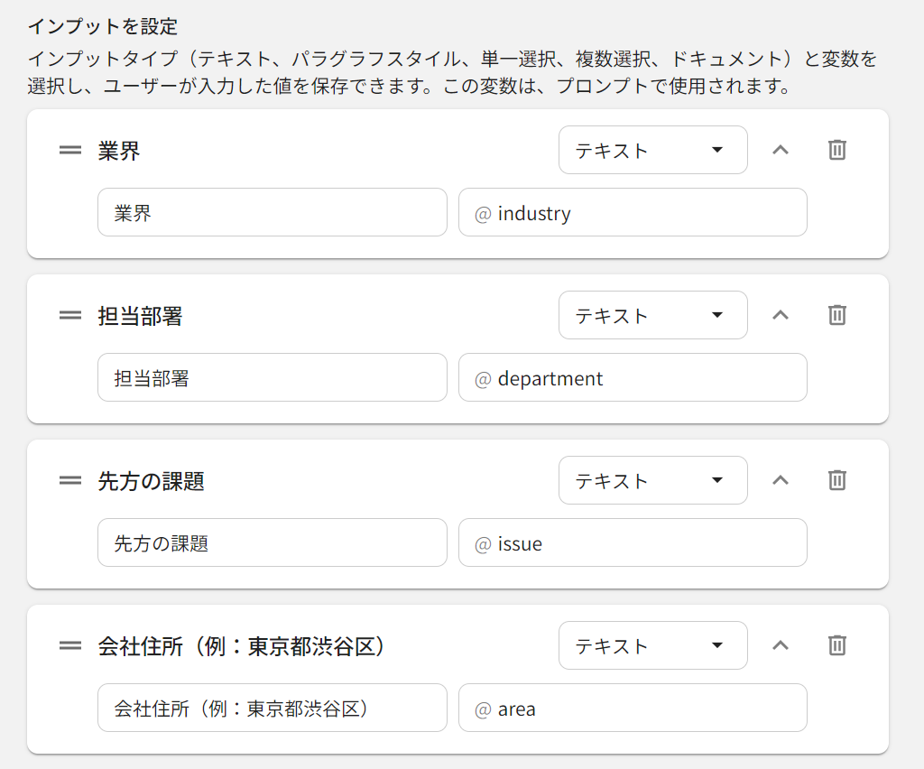The width and height of the screenshot is (924, 769).
Task: Collapse the 会社住所 input card
Action: pyautogui.click(x=781, y=645)
